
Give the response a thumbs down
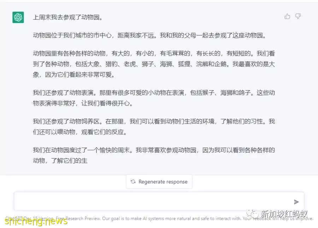click(x=298, y=16)
